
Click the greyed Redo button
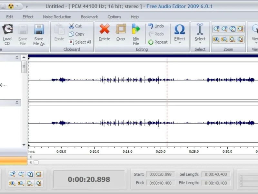pos(156,34)
